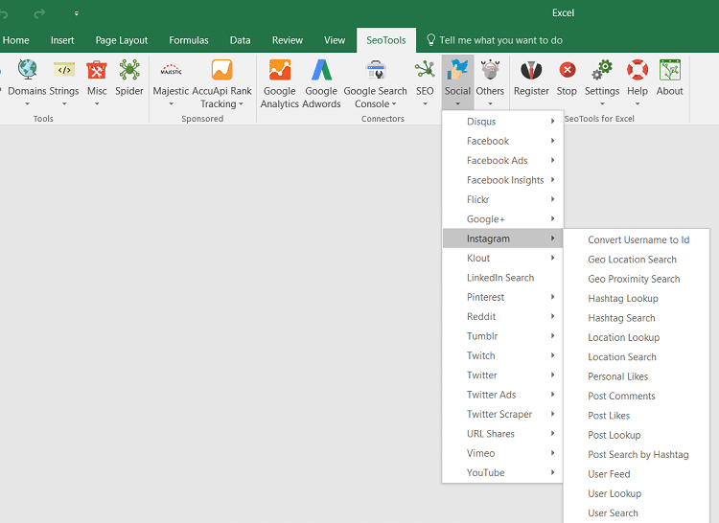719x523 pixels.
Task: Open the Facebook Ads submenu
Action: click(x=502, y=160)
